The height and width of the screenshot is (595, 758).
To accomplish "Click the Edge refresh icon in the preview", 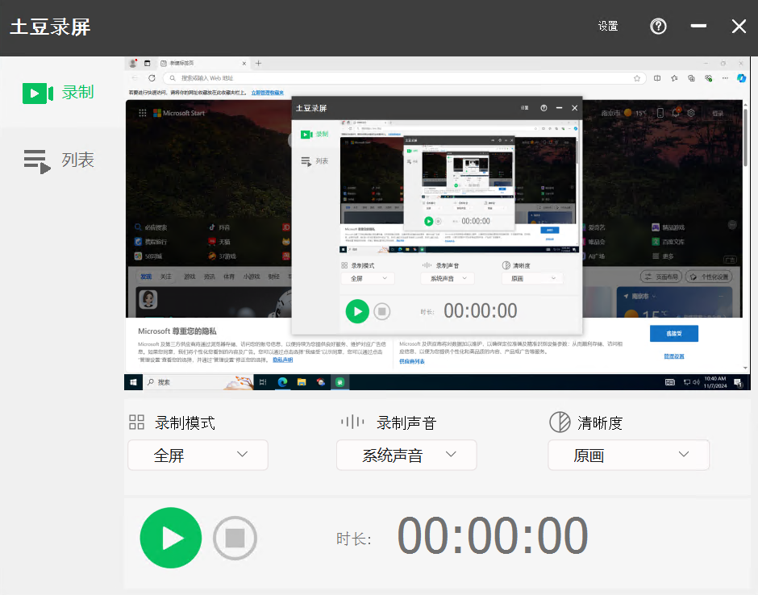I will tap(152, 78).
